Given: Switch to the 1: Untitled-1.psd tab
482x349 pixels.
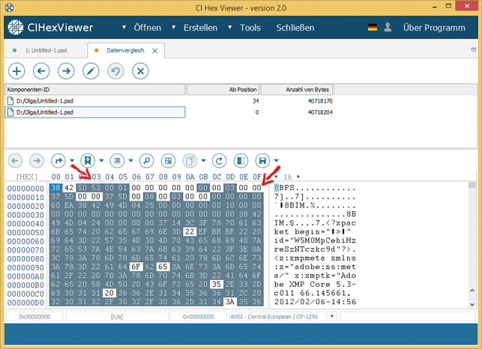Looking at the screenshot, I should pyautogui.click(x=46, y=50).
